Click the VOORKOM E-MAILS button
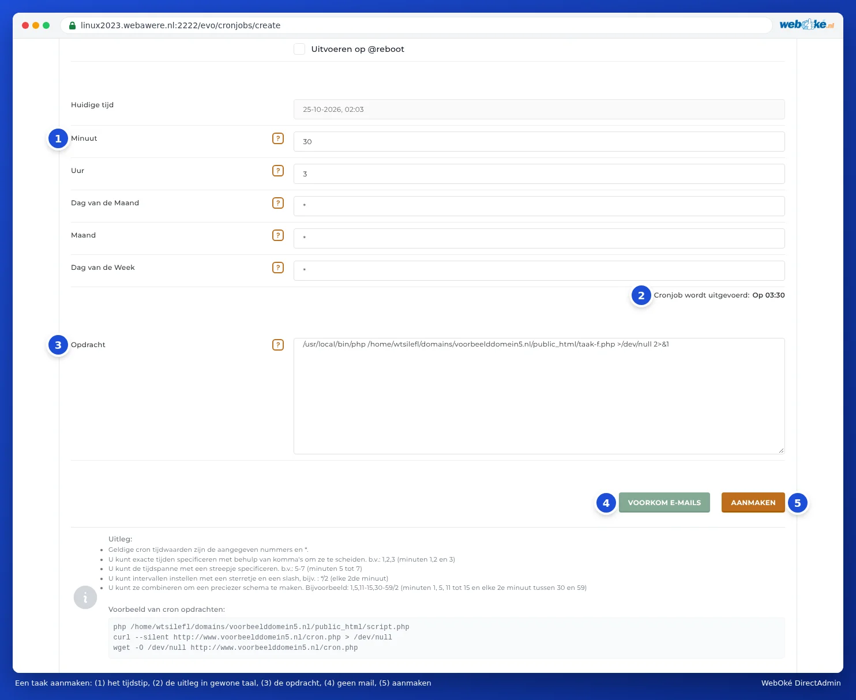 [x=664, y=502]
